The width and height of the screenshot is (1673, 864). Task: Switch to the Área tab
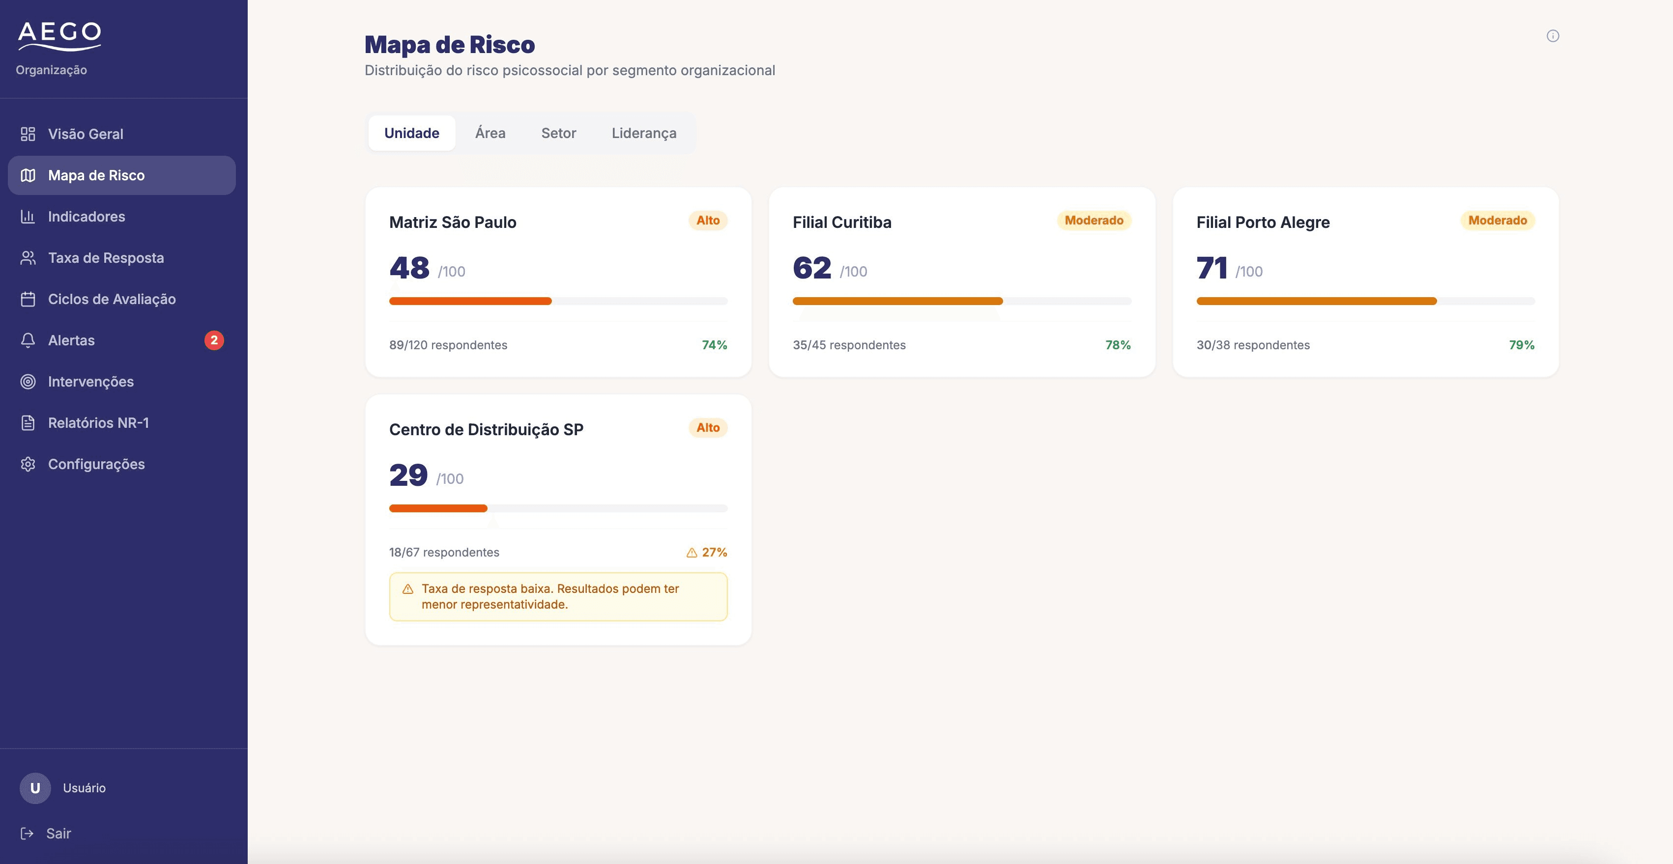(x=490, y=133)
